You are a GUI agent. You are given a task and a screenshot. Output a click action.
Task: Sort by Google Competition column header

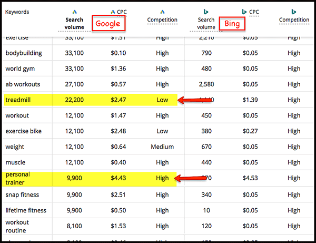[162, 20]
